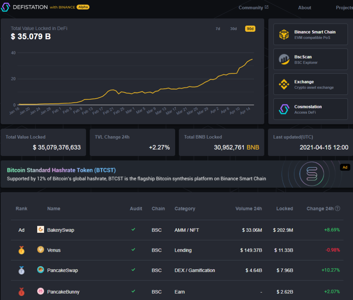This screenshot has height=300, width=353.
Task: Click the BakerySwap project icon
Action: pyautogui.click(x=40, y=229)
